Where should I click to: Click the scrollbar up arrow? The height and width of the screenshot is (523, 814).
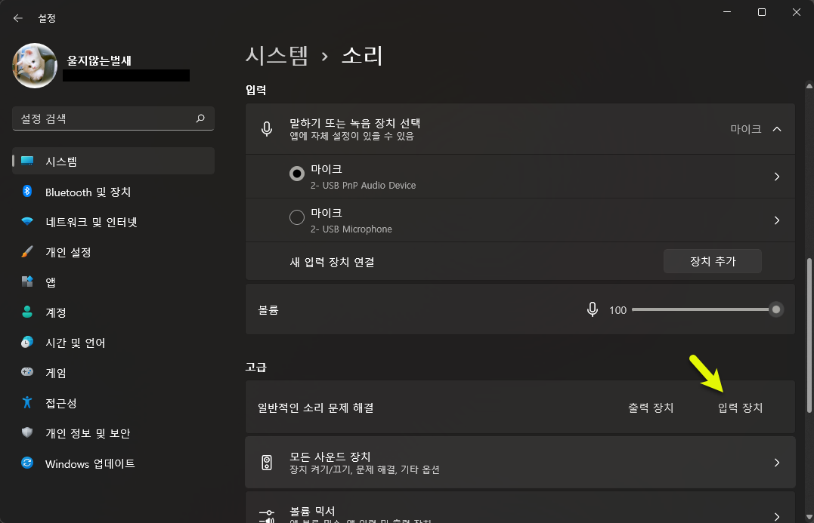(809, 86)
